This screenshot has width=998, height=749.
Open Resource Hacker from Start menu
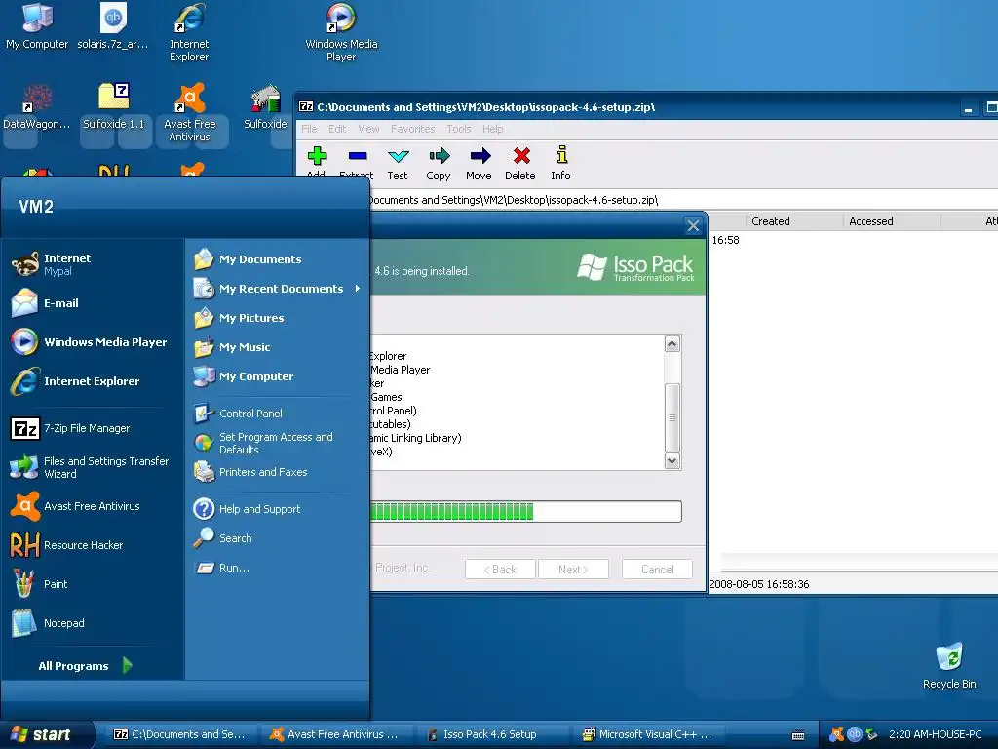92,545
